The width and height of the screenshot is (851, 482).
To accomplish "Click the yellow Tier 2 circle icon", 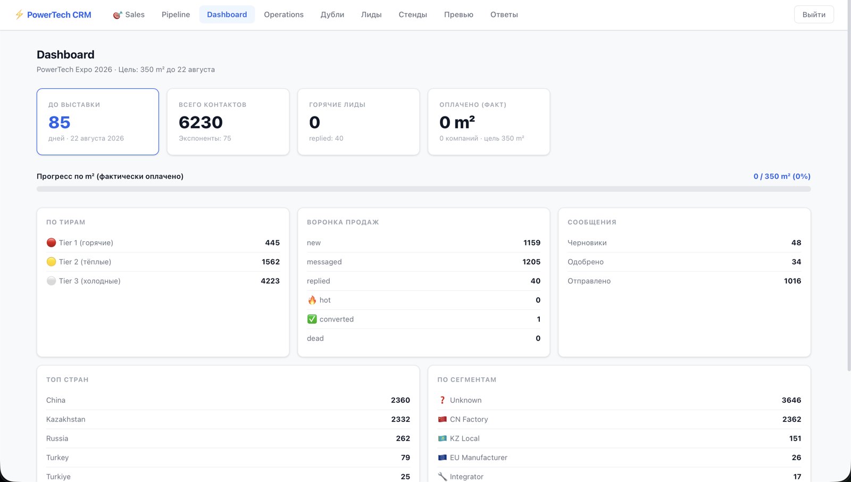I will click(x=51, y=262).
